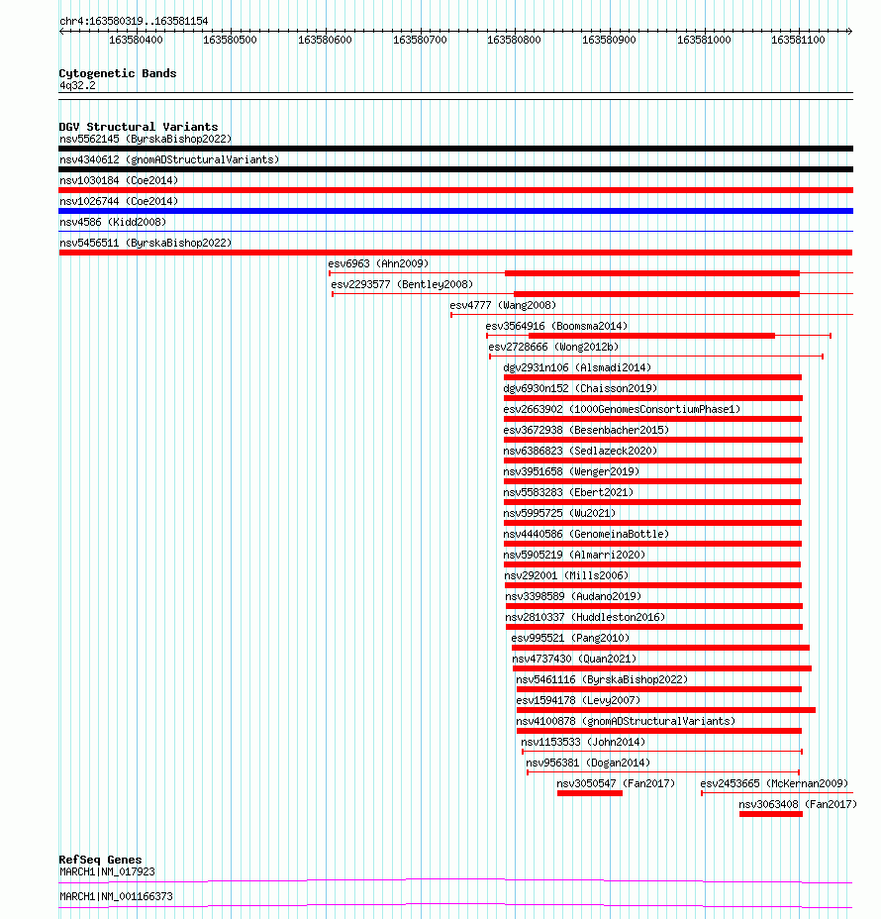Click the nsv5461116 (ByrskaBishop2022) label
The width and height of the screenshot is (881, 919).
(602, 680)
